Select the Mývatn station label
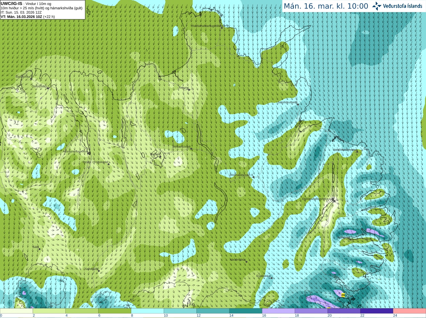 (155, 154)
